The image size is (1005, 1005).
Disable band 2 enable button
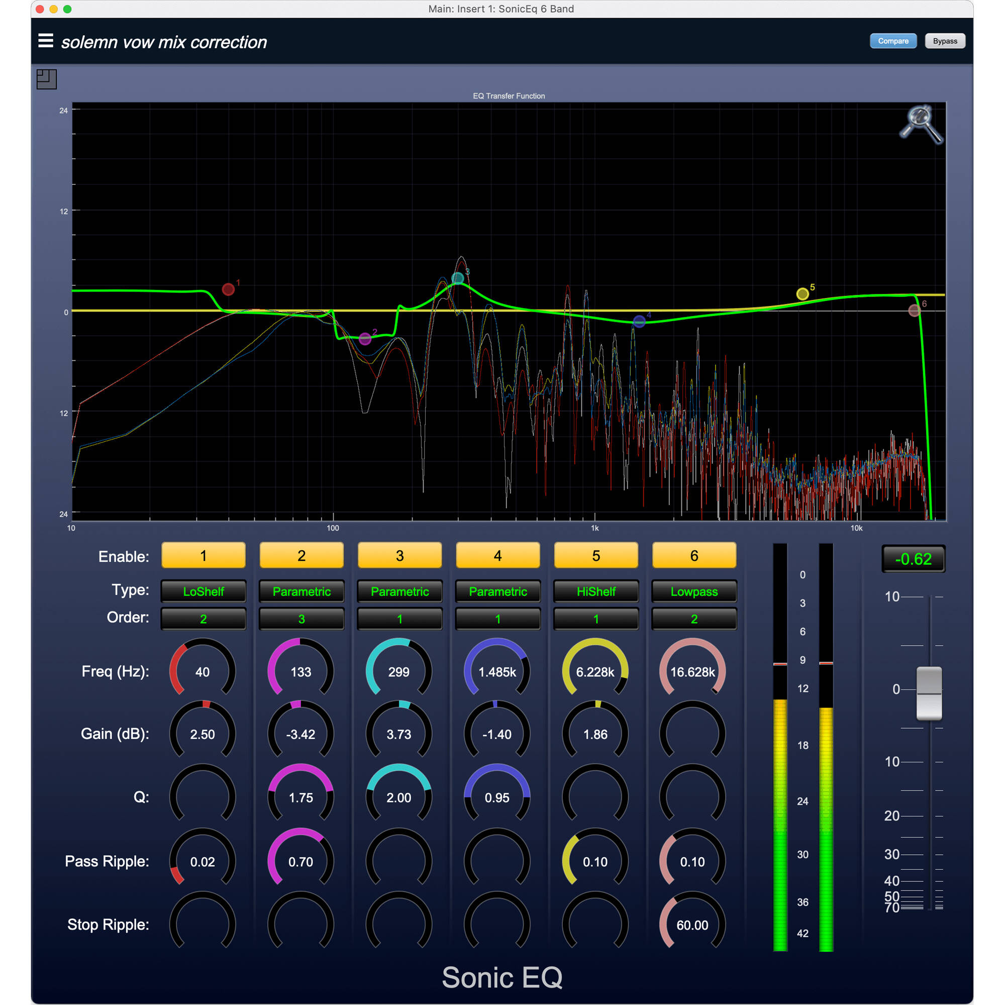pos(301,556)
